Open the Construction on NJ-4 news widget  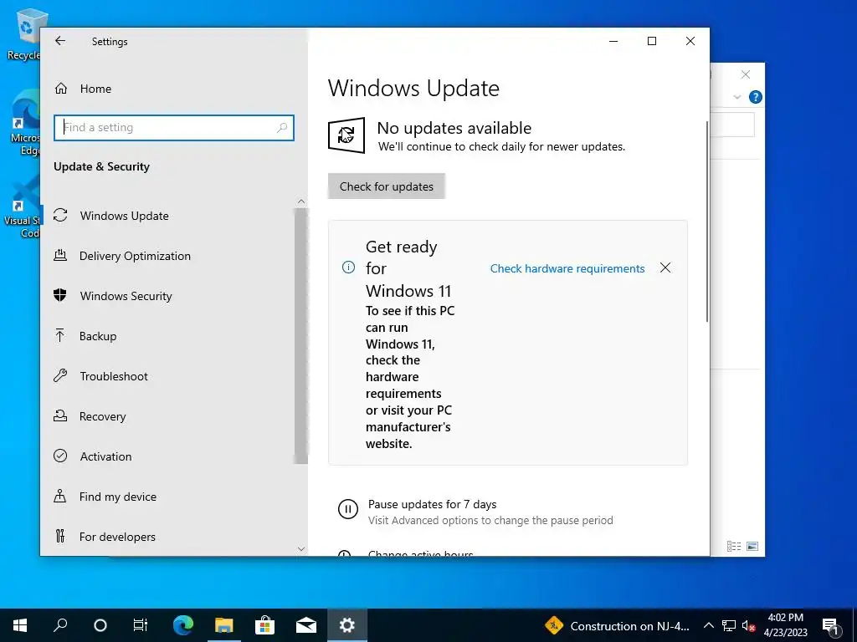click(x=618, y=625)
